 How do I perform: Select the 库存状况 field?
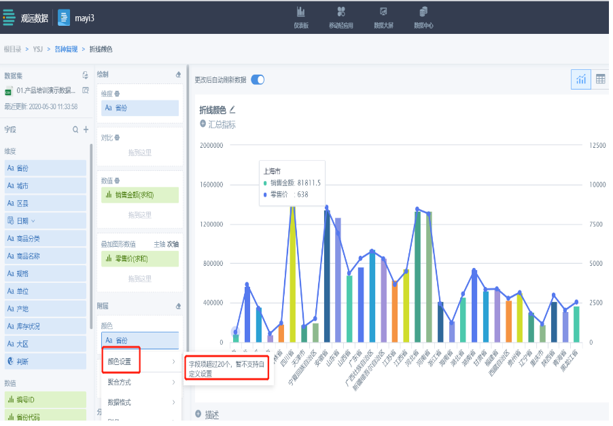46,326
